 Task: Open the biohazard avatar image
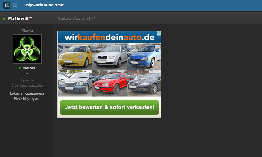pyautogui.click(x=27, y=49)
